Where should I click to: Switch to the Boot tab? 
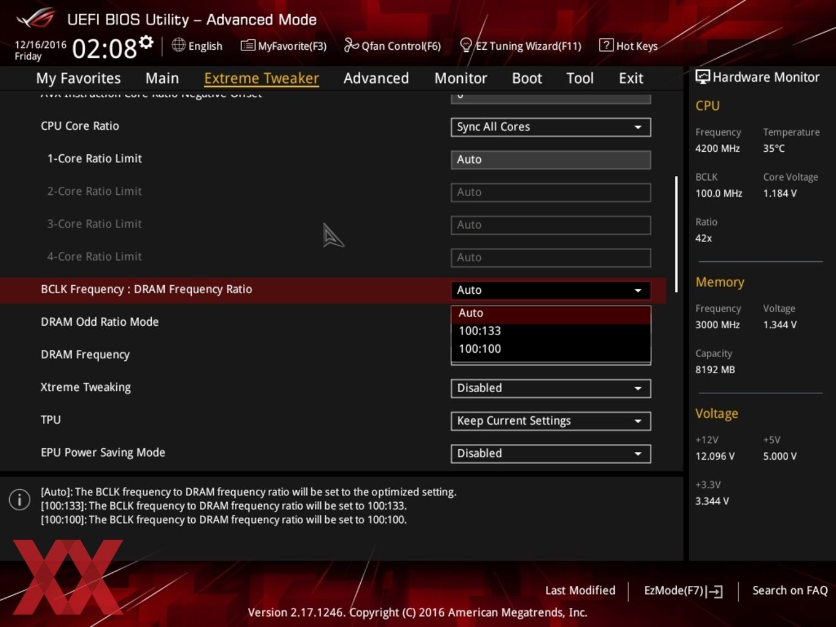pyautogui.click(x=527, y=78)
